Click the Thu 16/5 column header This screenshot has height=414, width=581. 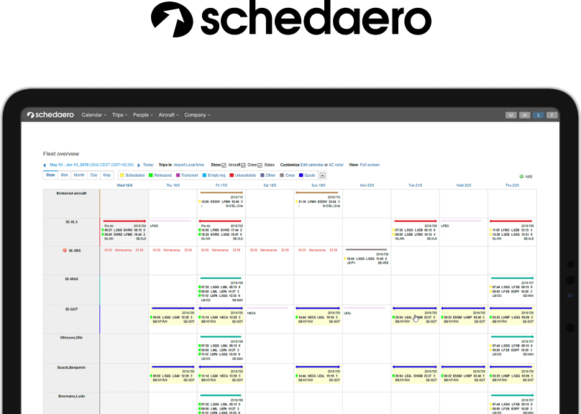pyautogui.click(x=173, y=185)
